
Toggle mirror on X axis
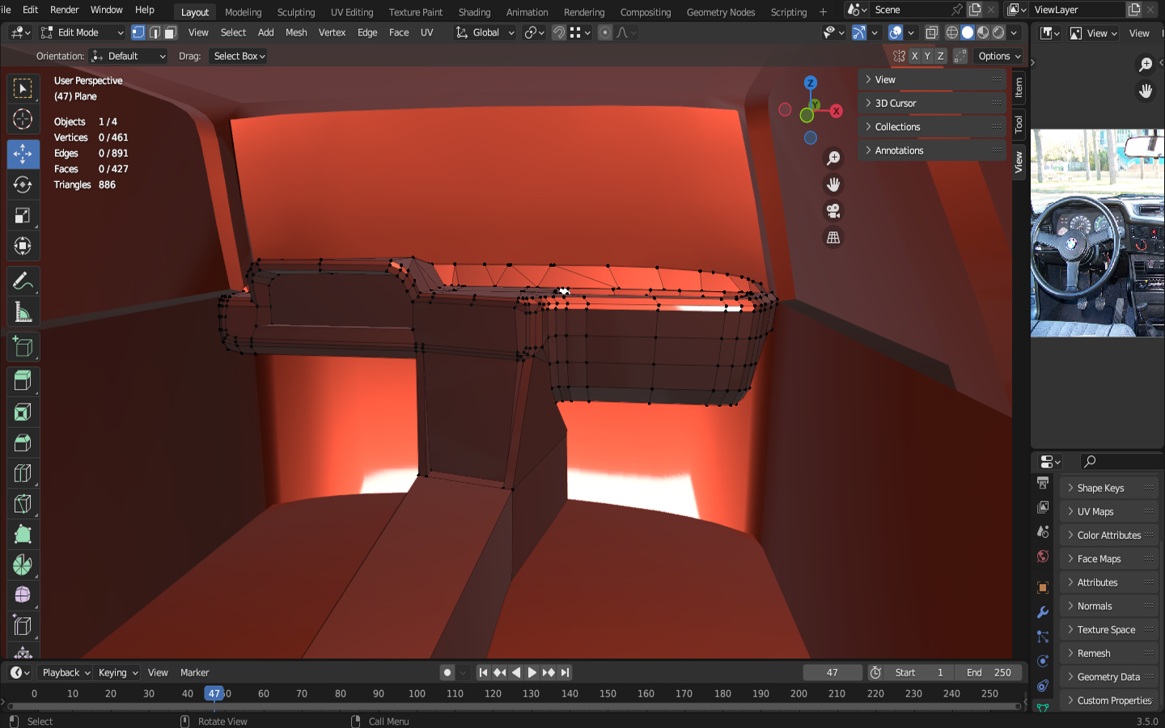[x=914, y=56]
